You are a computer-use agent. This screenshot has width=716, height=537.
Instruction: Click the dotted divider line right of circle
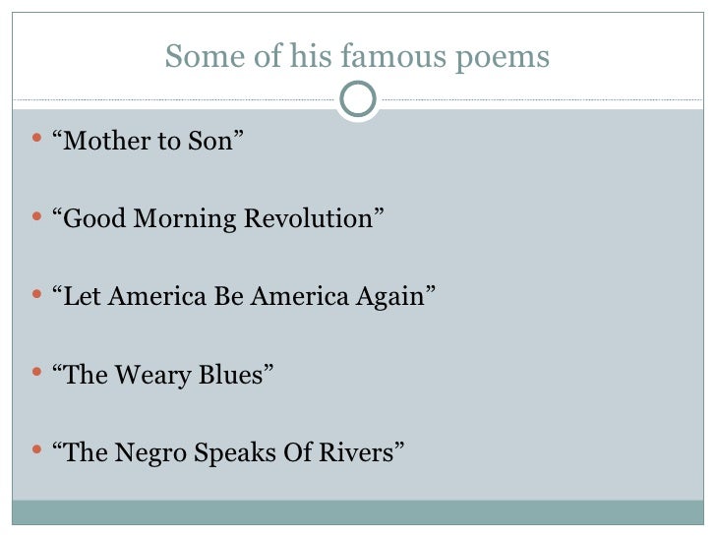click(541, 99)
